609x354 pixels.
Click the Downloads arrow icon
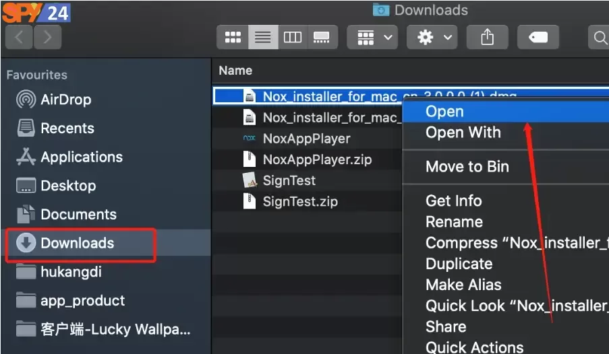click(x=26, y=243)
